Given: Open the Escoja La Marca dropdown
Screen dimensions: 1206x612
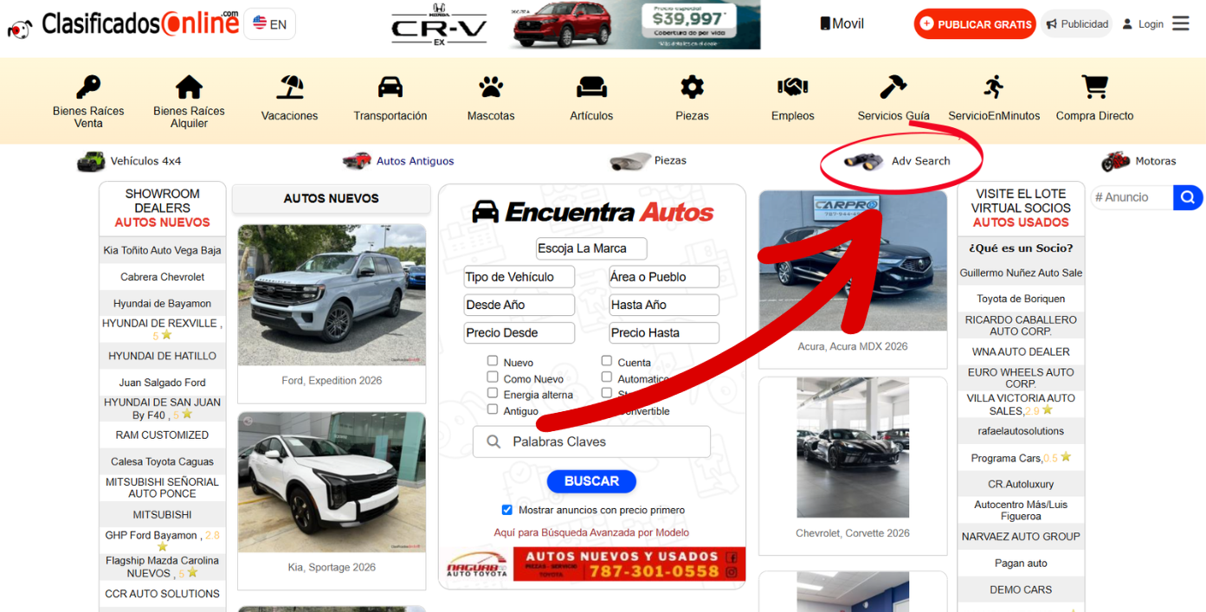Looking at the screenshot, I should [x=591, y=248].
